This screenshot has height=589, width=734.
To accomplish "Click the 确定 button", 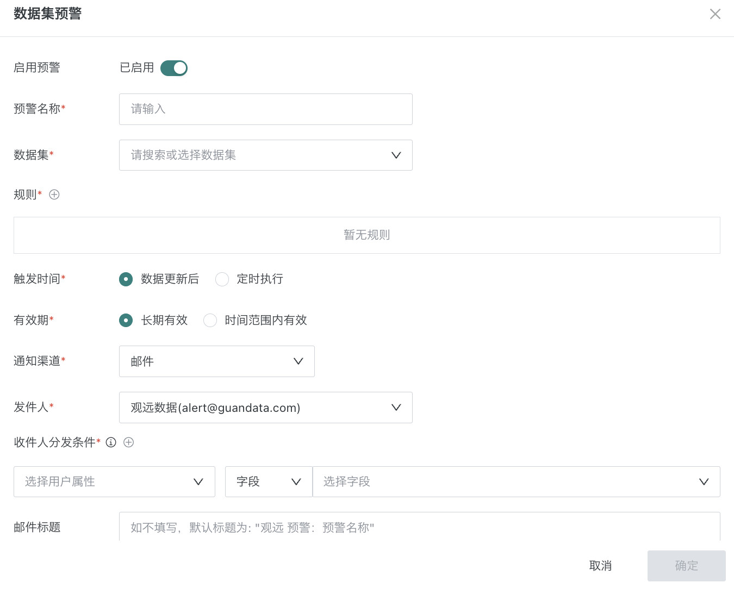I will pos(686,566).
